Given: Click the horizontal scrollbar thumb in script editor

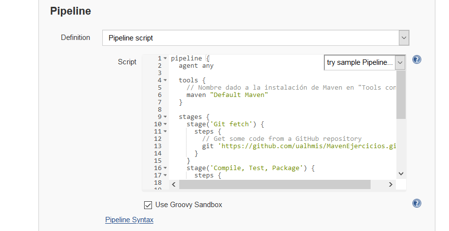Looking at the screenshot, I should click(275, 185).
